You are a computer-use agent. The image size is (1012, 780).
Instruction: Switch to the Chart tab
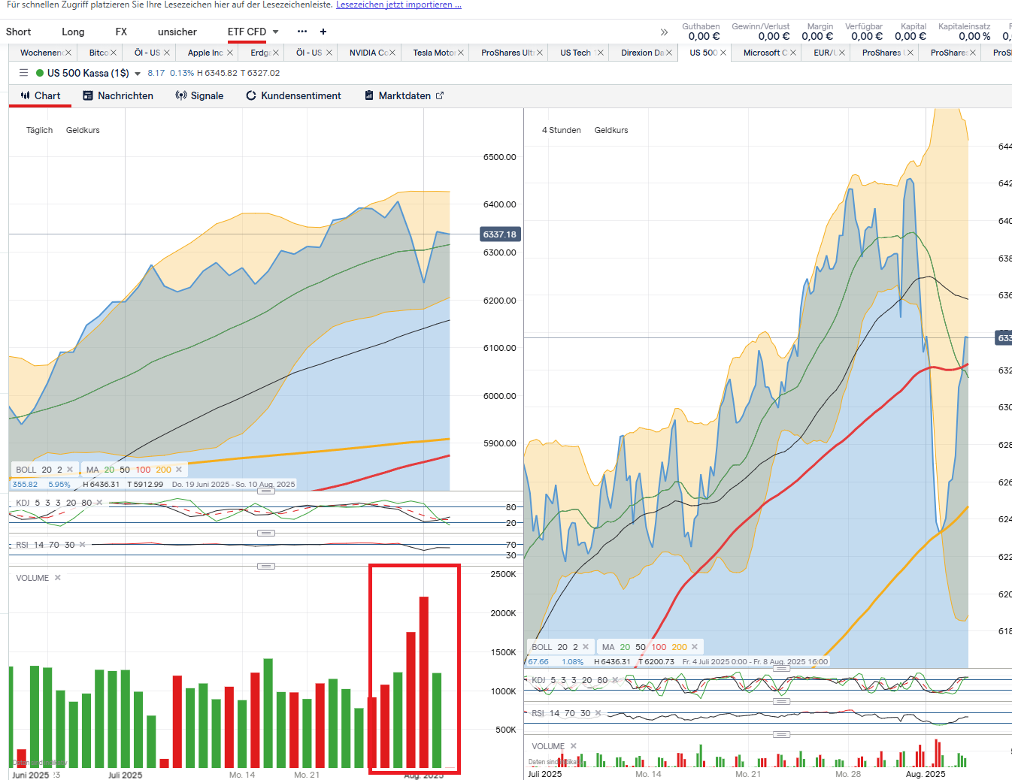coord(40,95)
